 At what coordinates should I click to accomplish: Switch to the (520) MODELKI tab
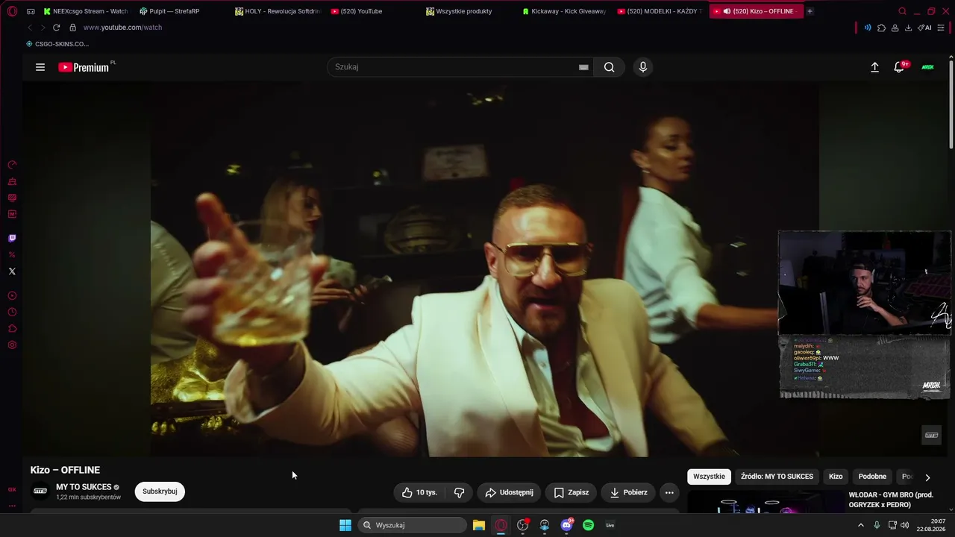tap(660, 11)
